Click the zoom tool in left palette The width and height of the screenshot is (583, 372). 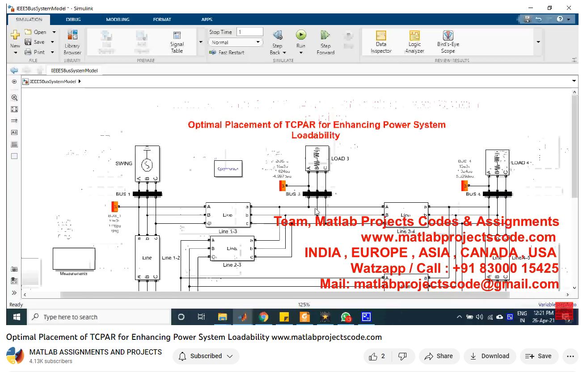pyautogui.click(x=14, y=97)
